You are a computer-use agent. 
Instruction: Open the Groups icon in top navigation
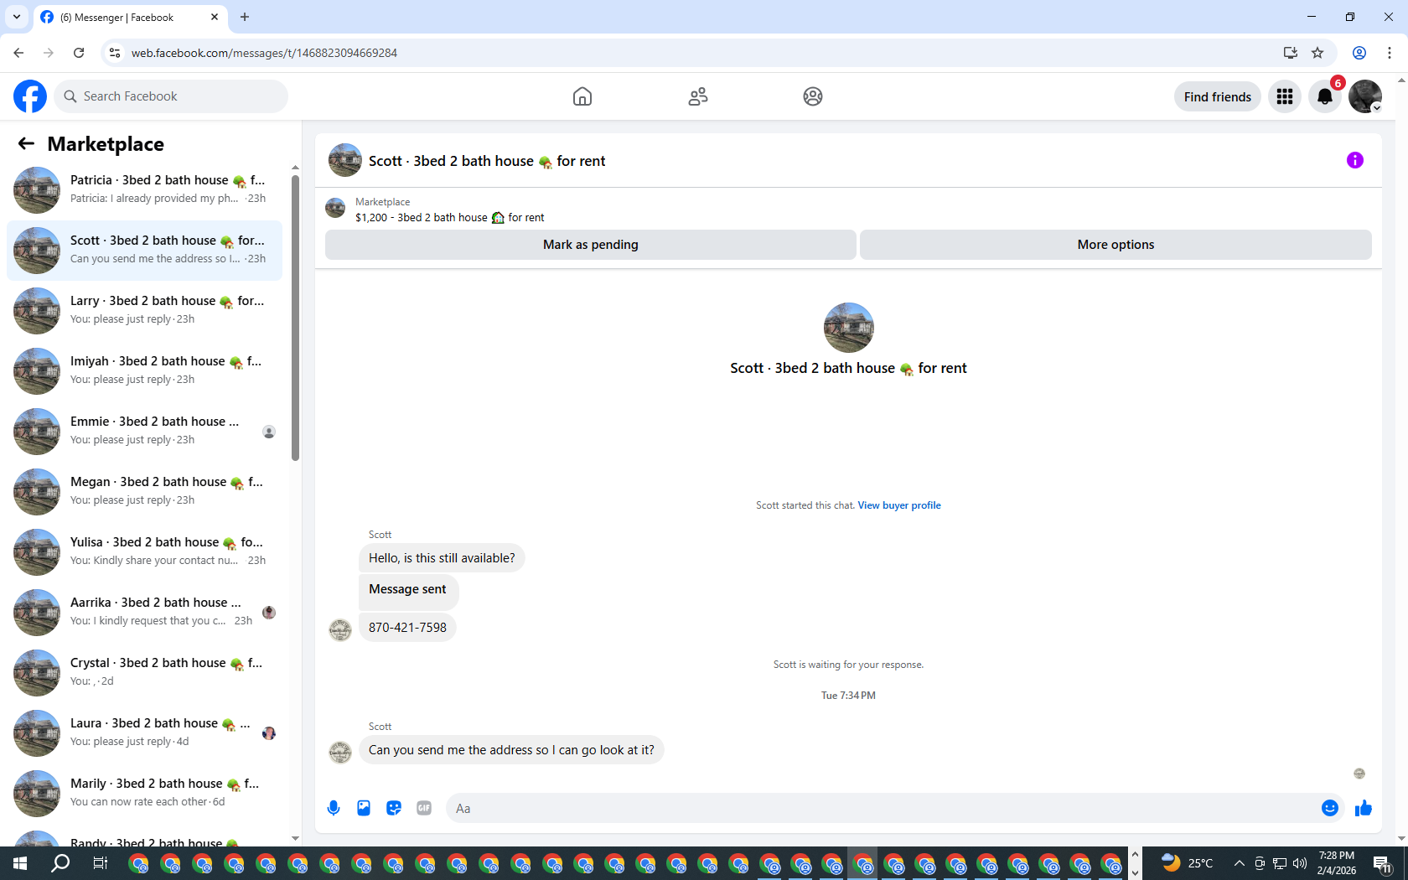813,96
